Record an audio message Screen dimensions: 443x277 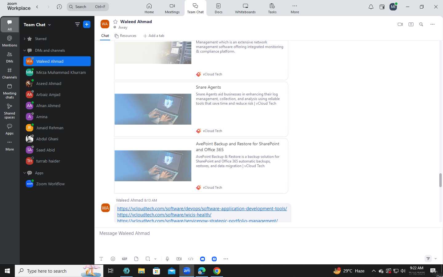pyautogui.click(x=167, y=259)
